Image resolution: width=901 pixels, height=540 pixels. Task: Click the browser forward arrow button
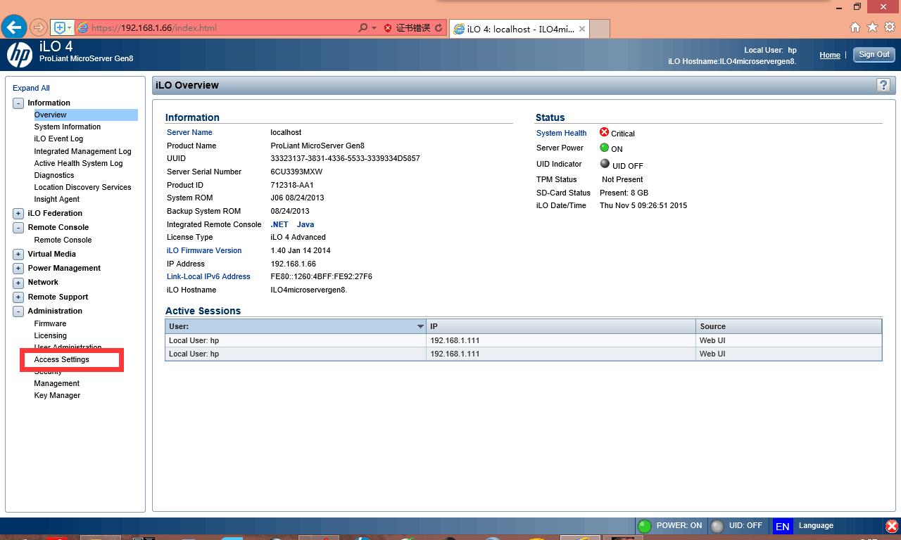coord(39,28)
